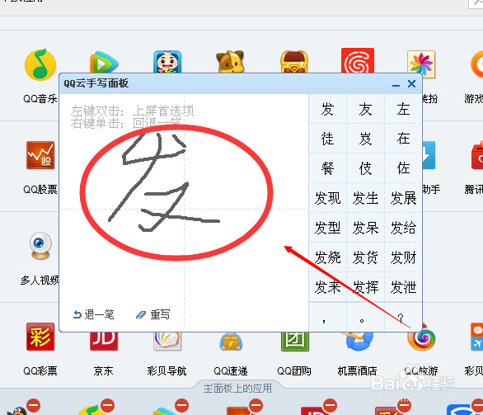Open the 京东 JD app icon
This screenshot has width=483, height=415.
(x=104, y=341)
